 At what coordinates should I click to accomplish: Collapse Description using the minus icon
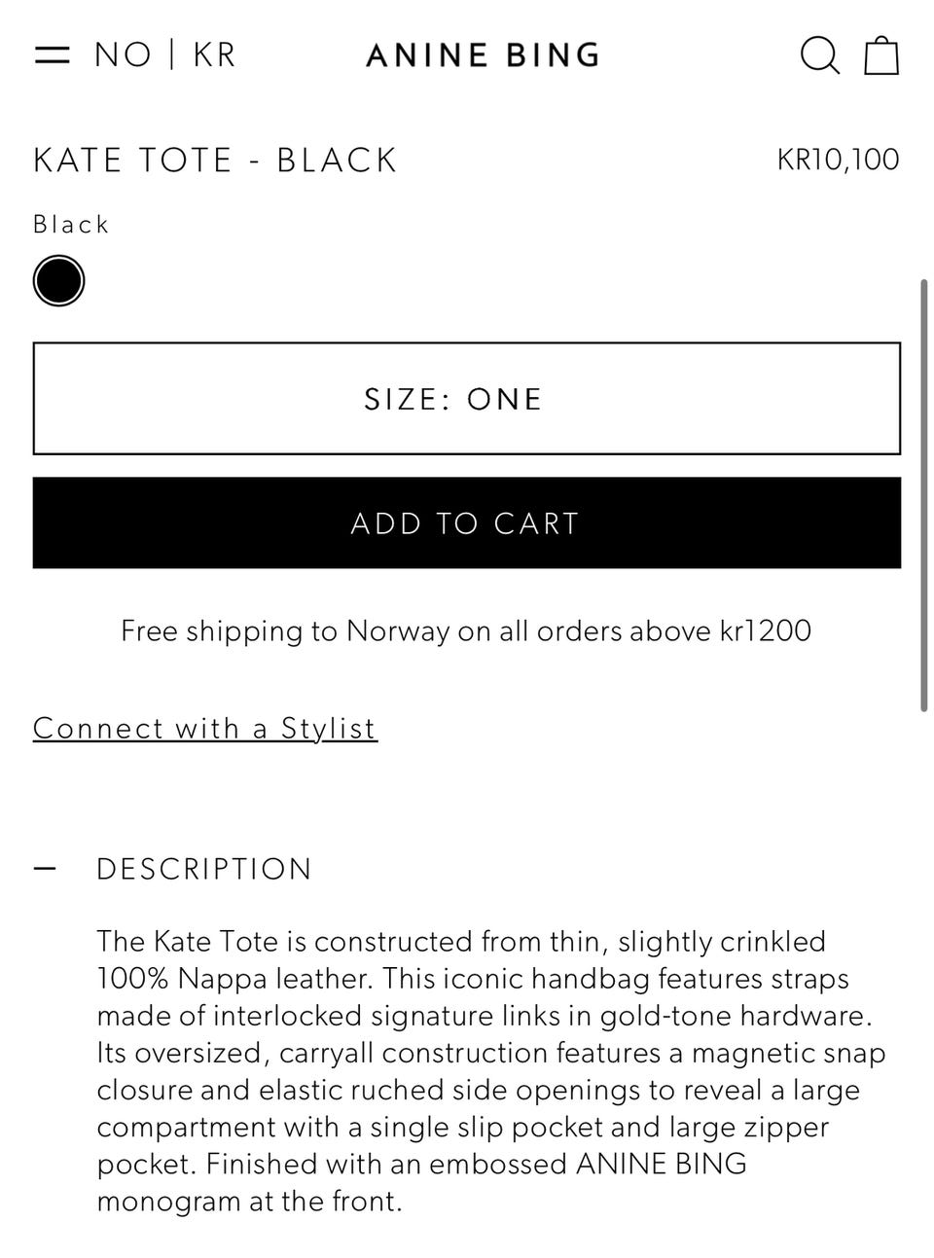[45, 868]
